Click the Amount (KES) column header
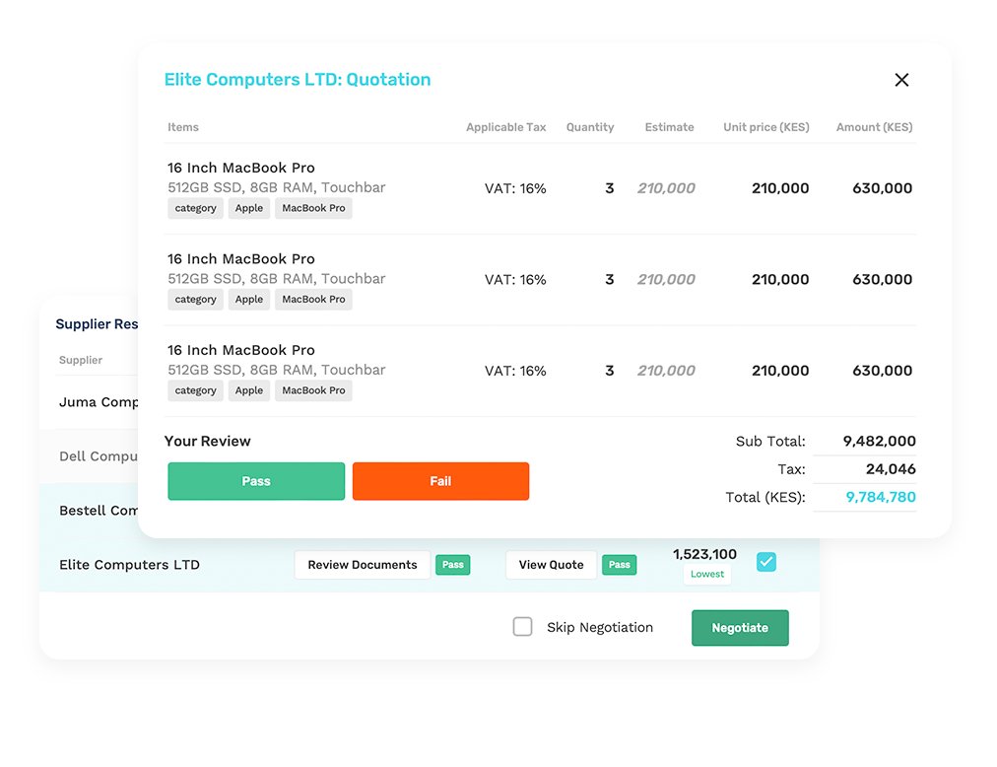997x767 pixels. coord(874,127)
